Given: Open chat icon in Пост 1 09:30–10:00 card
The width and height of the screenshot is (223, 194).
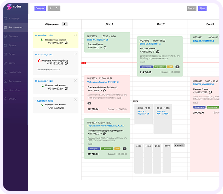Looking at the screenshot, I should click(x=105, y=48).
